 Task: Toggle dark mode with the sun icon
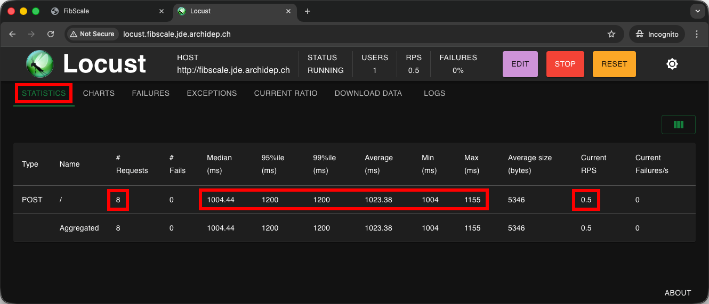click(x=672, y=64)
